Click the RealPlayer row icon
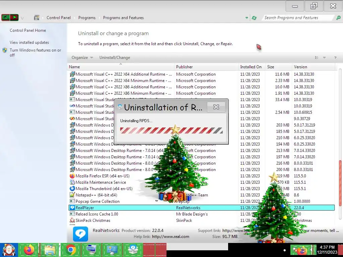Viewport: 343px width, 257px height. point(72,207)
